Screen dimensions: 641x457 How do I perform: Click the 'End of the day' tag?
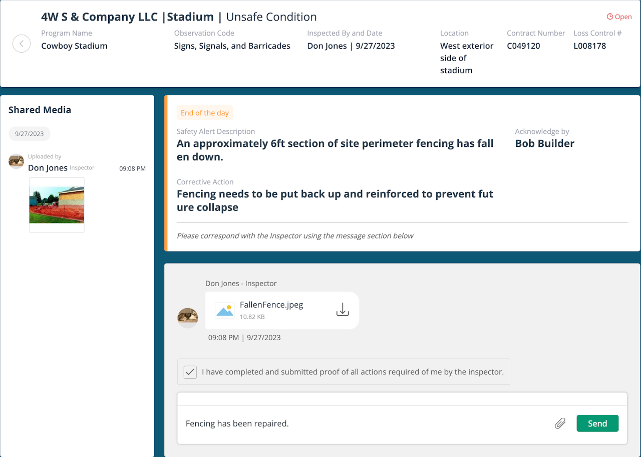pyautogui.click(x=205, y=113)
